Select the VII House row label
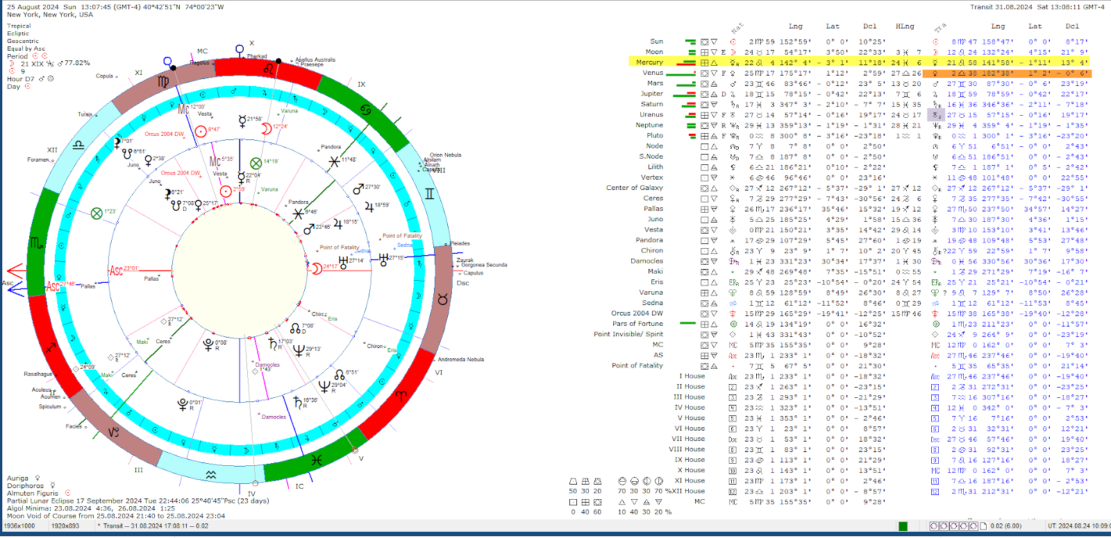The height and width of the screenshot is (538, 1111). pyautogui.click(x=688, y=439)
